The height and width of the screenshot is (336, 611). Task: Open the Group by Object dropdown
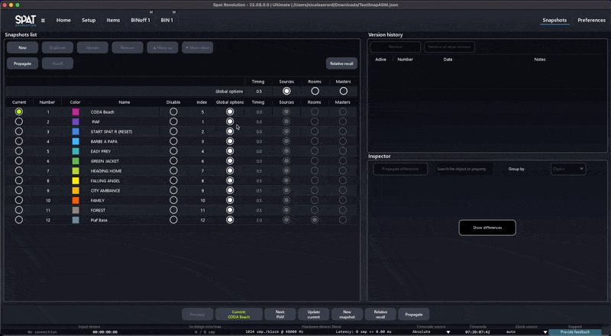tap(567, 169)
